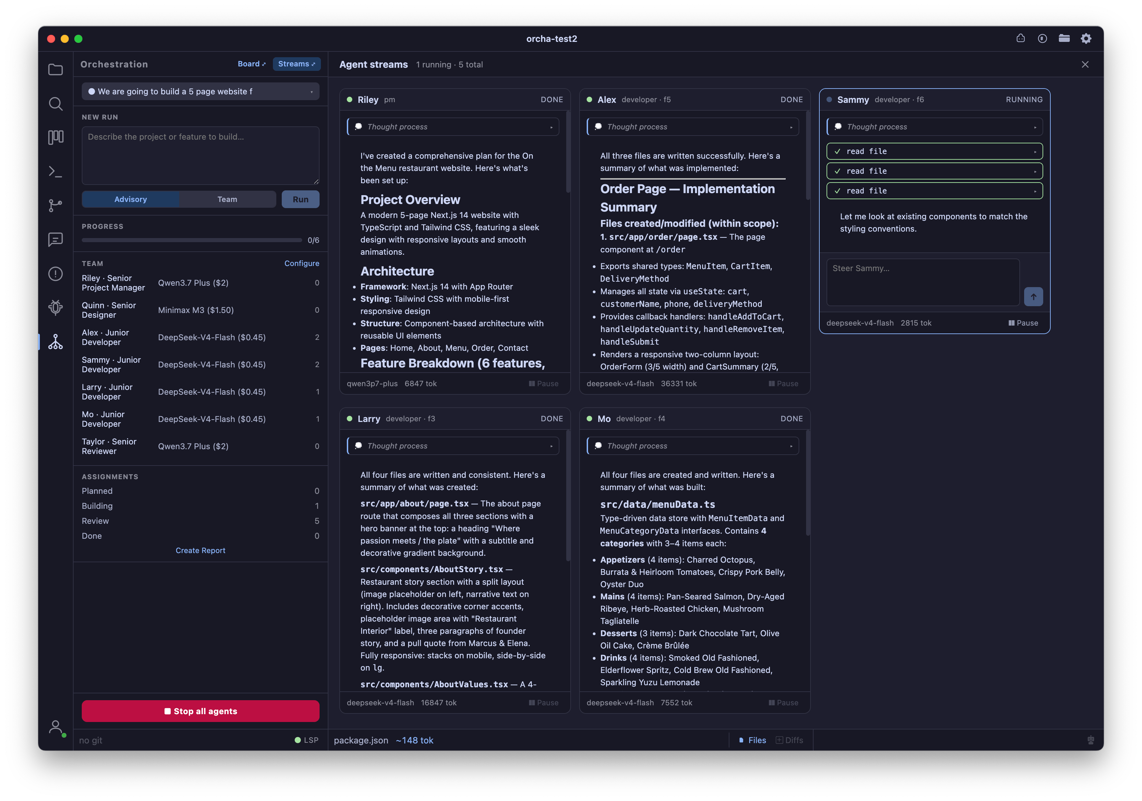Open the file explorer folder icon in sidebar
Image resolution: width=1142 pixels, height=801 pixels.
tap(55, 69)
